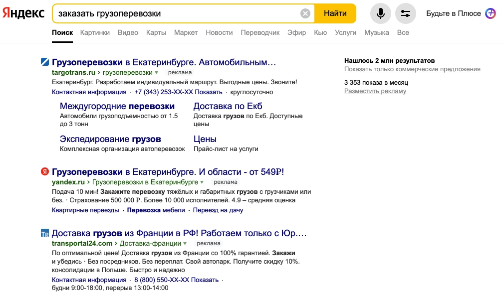This screenshot has height=298, width=504.
Task: Expand dropdown arrow next to transportal24.com Доставка-франции
Action: (185, 244)
